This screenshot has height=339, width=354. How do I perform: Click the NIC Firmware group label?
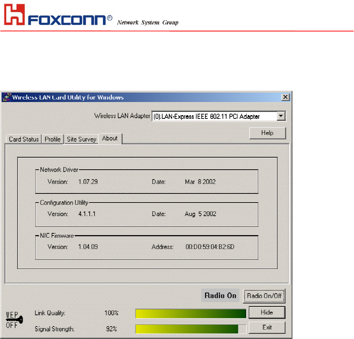click(57, 236)
